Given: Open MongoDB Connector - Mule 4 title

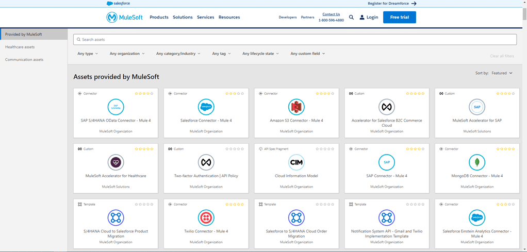Looking at the screenshot, I should (477, 176).
